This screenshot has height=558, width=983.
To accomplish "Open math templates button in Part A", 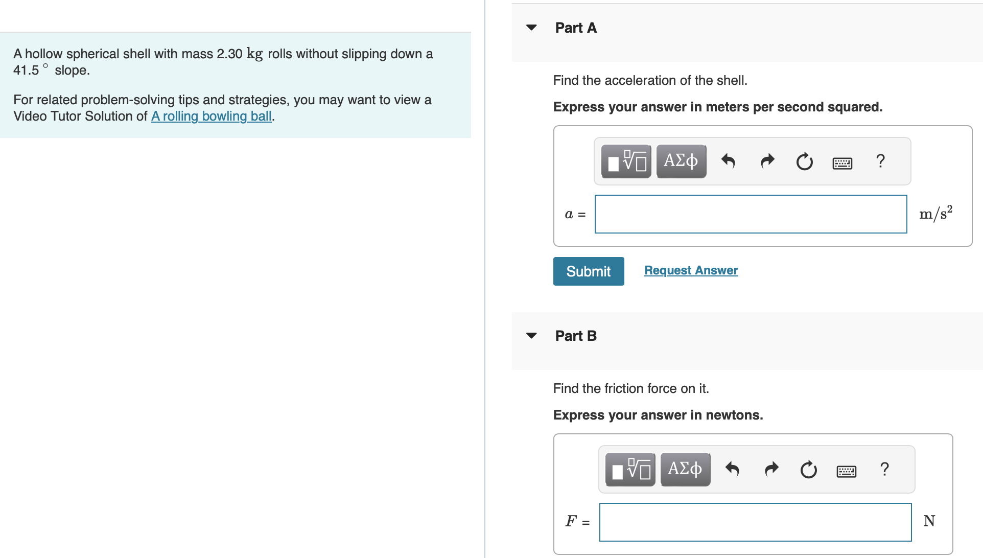I will tap(626, 161).
